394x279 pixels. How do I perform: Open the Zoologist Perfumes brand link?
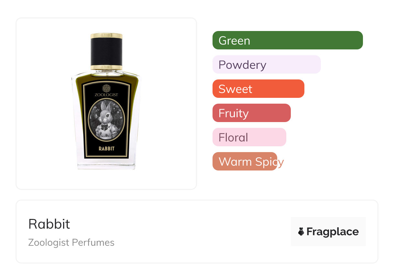tap(71, 243)
